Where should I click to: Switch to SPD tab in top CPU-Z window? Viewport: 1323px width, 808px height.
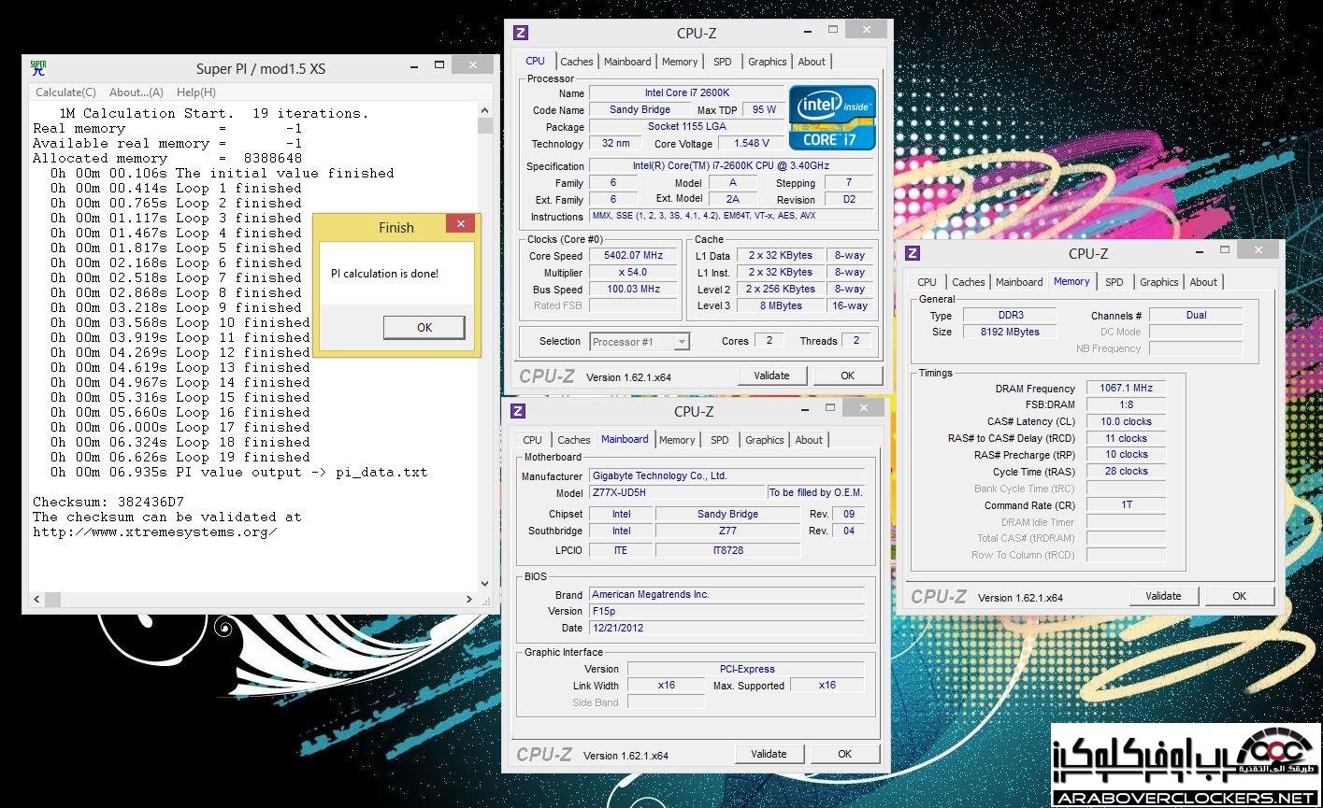coord(723,62)
